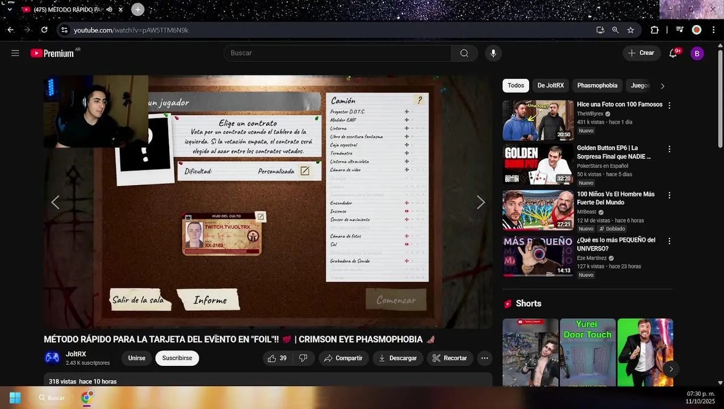The width and height of the screenshot is (724, 409).
Task: Select the Phasmophobia filter chip
Action: coord(597,86)
